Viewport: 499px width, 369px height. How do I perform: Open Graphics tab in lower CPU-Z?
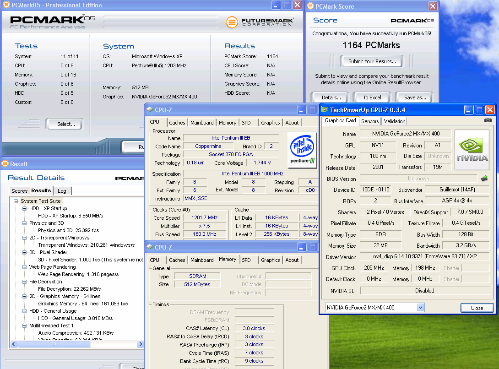[x=270, y=260]
